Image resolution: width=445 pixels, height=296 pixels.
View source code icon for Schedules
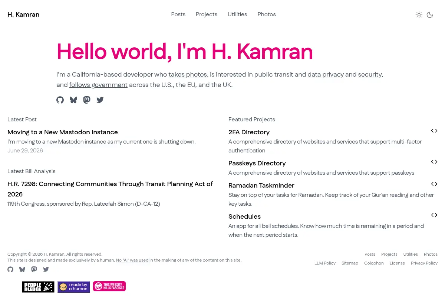(x=434, y=215)
